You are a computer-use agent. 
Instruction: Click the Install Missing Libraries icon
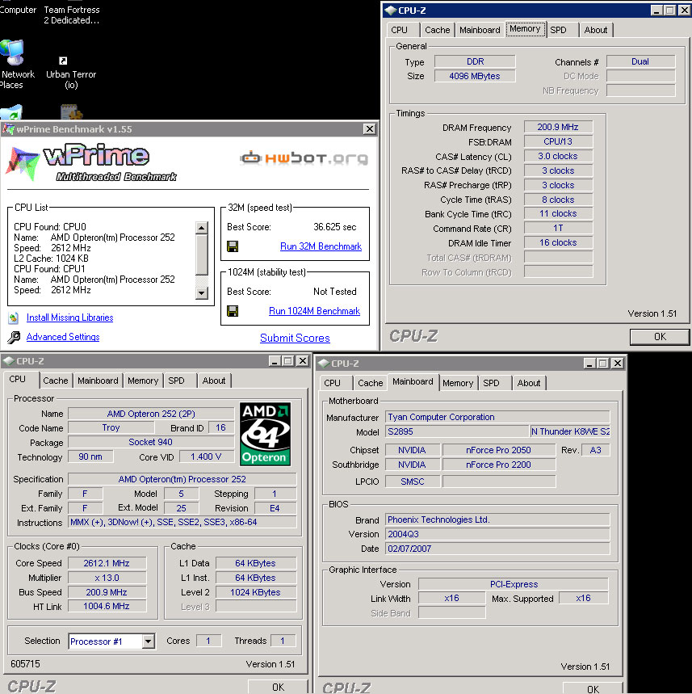[13, 318]
